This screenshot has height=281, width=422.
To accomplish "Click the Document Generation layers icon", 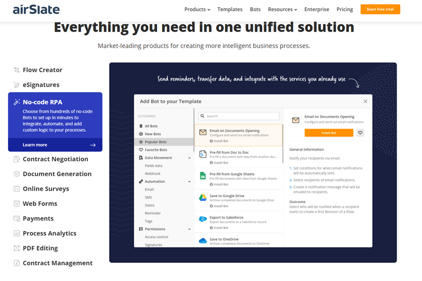I will tap(17, 174).
